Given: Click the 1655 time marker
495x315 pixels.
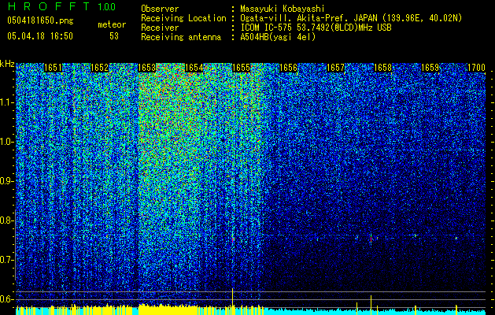Looking at the screenshot, I should click(241, 68).
